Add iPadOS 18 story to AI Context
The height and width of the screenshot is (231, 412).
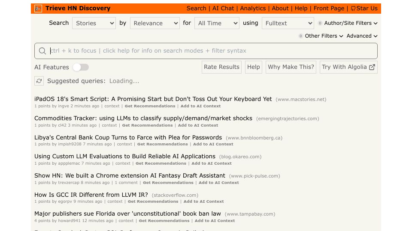coord(200,106)
